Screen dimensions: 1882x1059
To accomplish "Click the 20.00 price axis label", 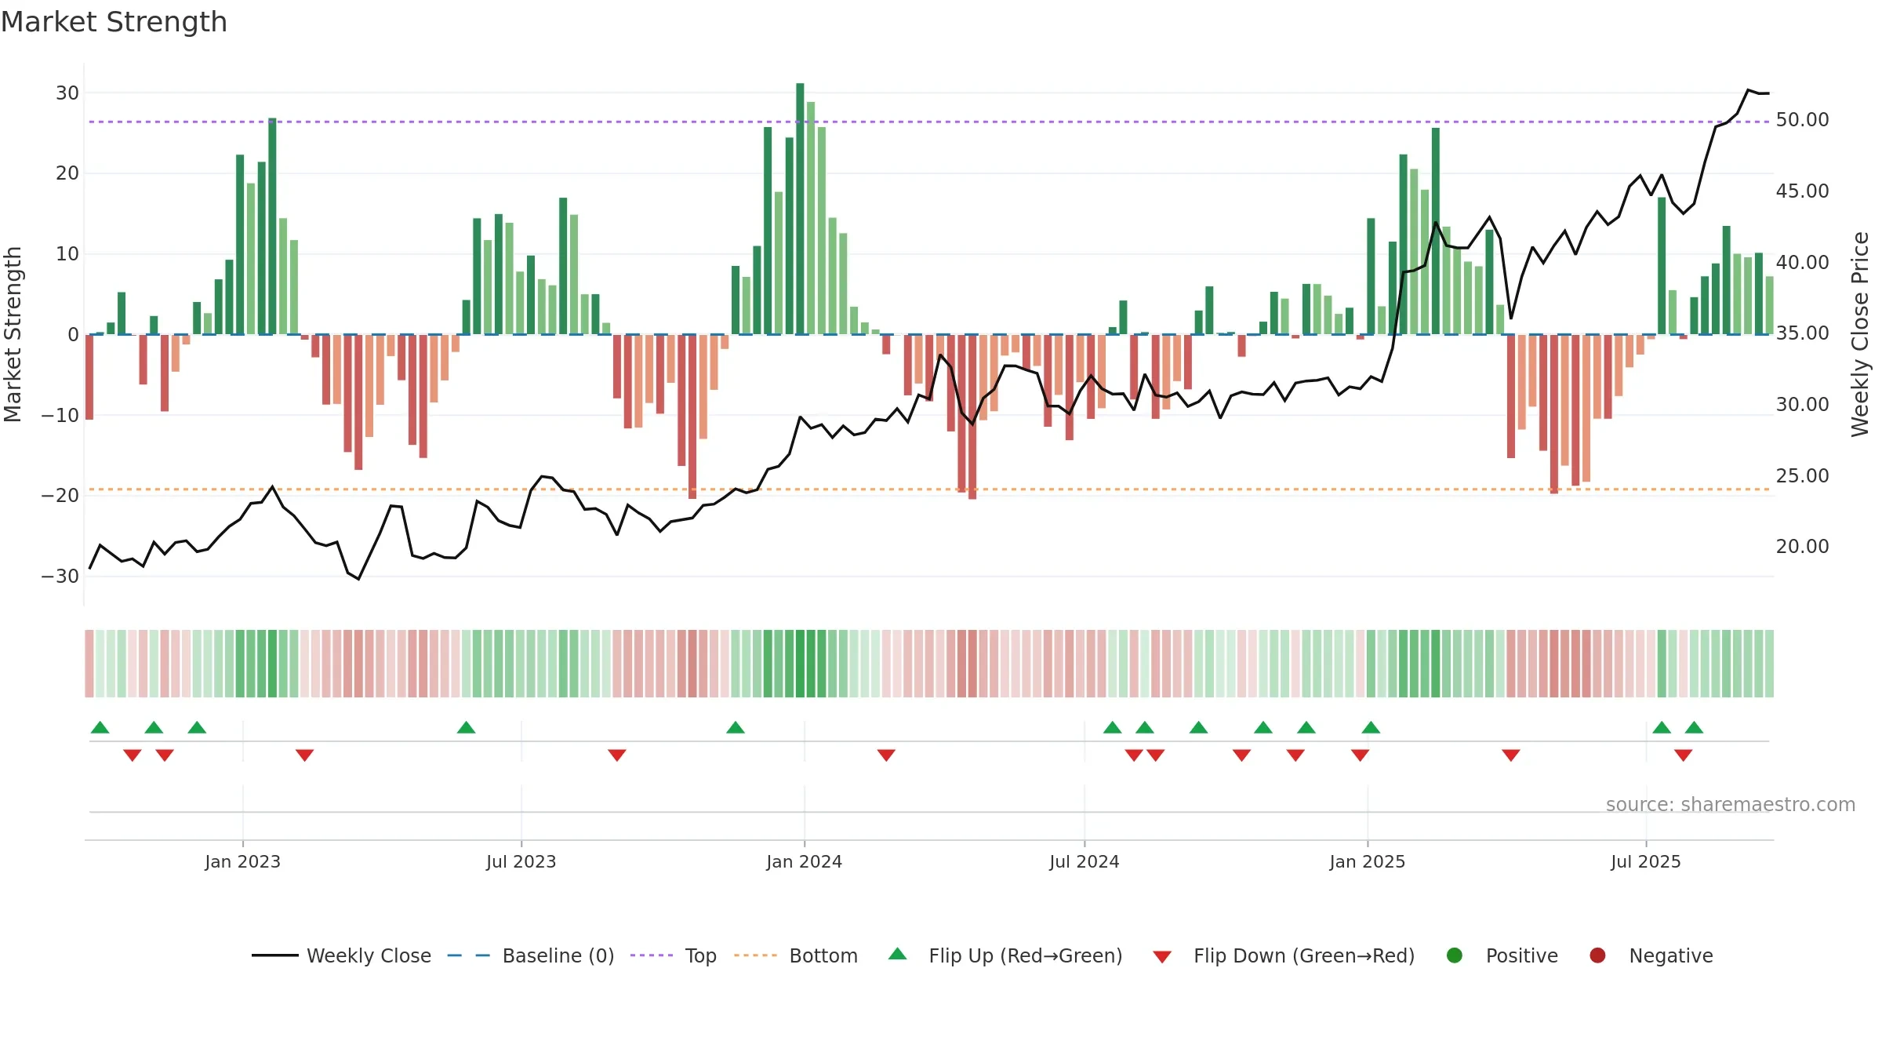I will tap(1802, 547).
